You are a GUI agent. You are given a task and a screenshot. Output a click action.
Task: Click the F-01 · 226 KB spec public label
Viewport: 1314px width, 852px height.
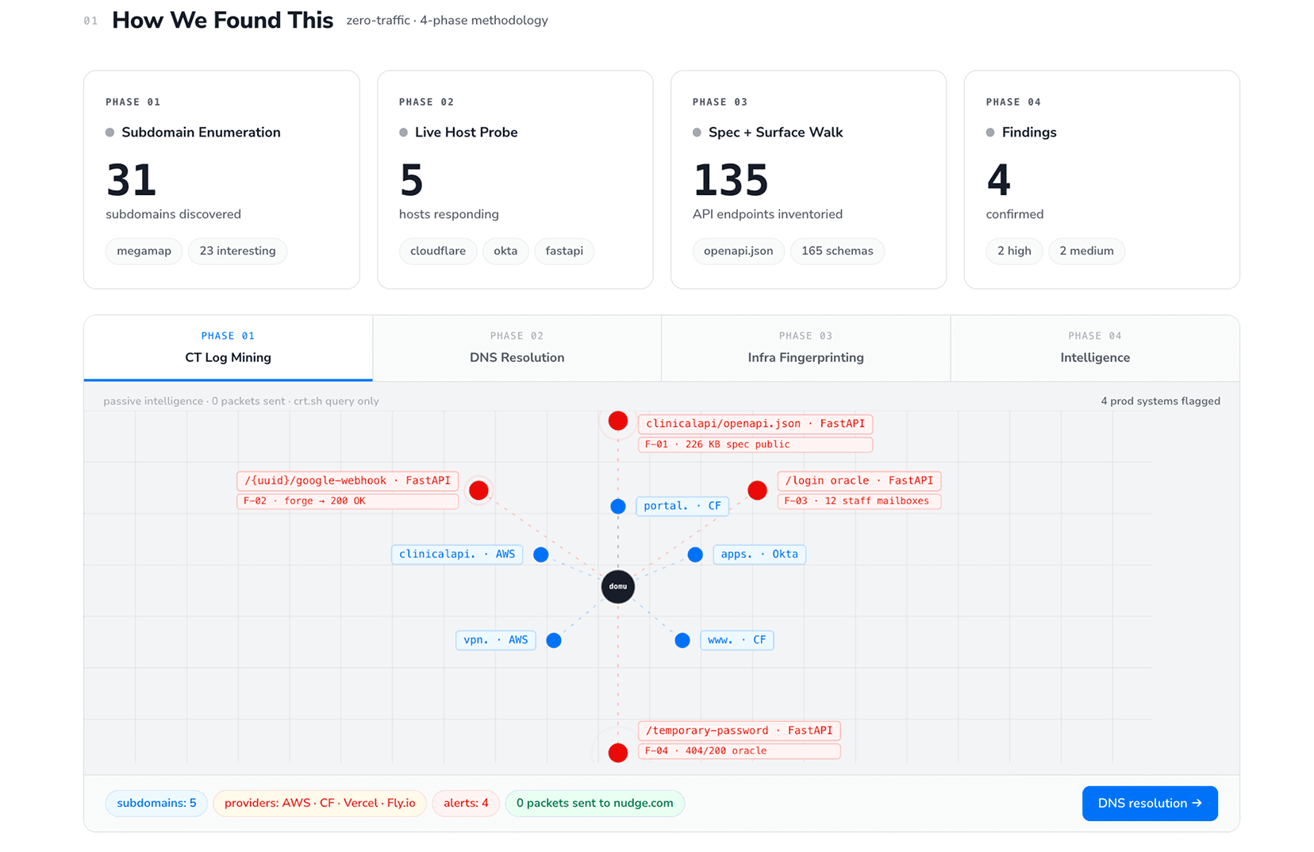coord(755,444)
